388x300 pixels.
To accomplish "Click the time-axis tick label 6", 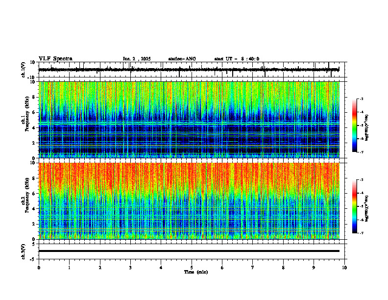I will pos(222,268).
